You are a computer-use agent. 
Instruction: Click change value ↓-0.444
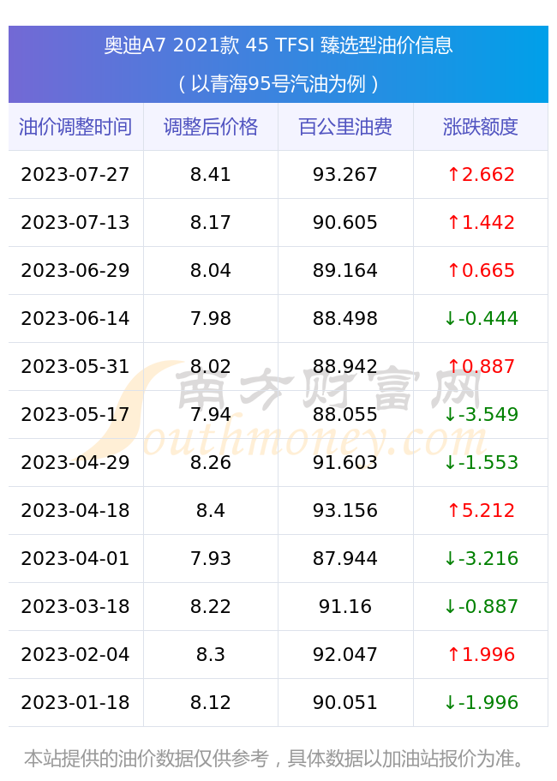coord(481,318)
